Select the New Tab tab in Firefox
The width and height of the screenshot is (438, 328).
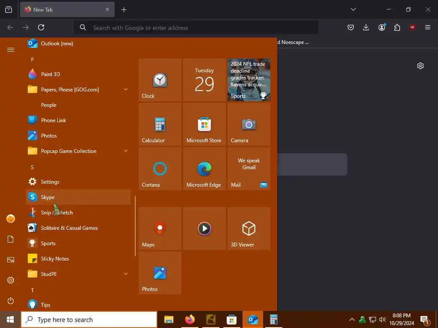[x=67, y=9]
